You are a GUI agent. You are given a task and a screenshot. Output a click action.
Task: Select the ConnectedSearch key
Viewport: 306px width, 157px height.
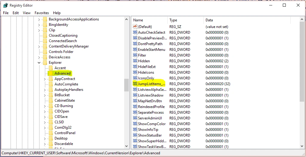(x=63, y=41)
